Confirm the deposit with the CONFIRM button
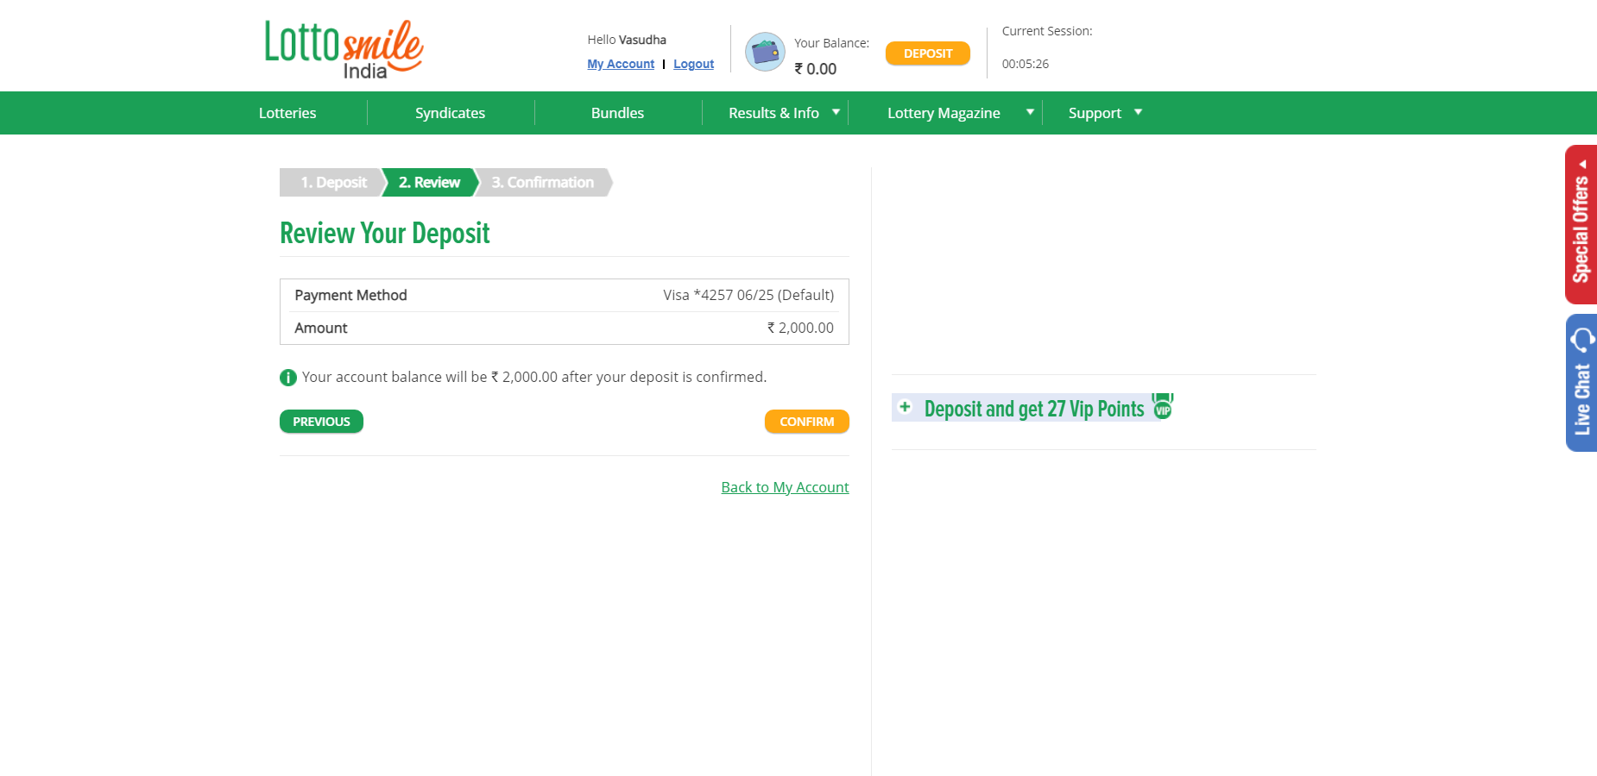Image resolution: width=1597 pixels, height=776 pixels. tap(807, 422)
